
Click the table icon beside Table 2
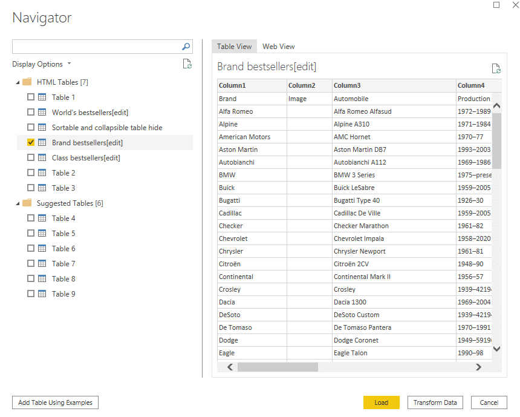42,172
